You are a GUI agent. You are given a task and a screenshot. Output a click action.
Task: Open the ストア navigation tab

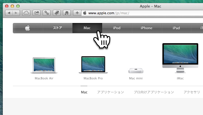point(58,28)
